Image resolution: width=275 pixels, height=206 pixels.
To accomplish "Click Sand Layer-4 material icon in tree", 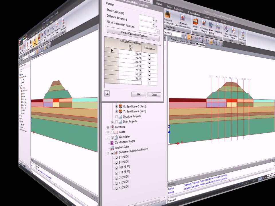I will [121, 111].
